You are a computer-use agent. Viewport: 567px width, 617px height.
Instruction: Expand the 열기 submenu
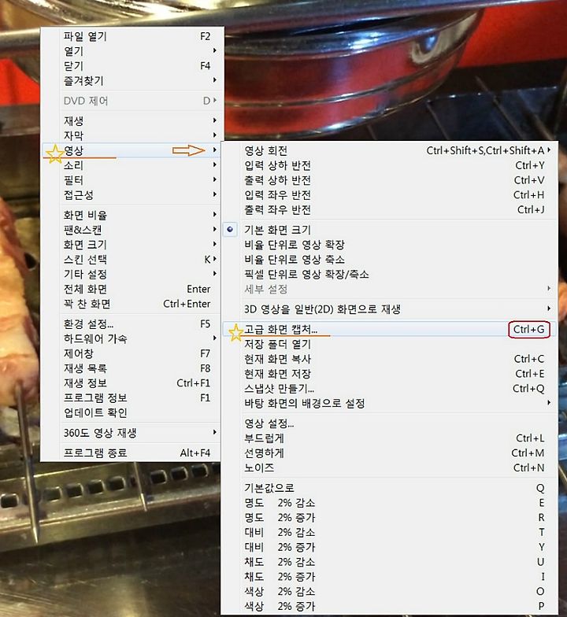click(x=132, y=51)
